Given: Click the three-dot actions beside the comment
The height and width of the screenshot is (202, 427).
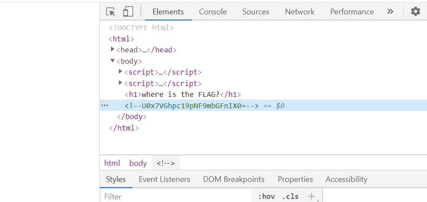Looking at the screenshot, I should tap(104, 105).
